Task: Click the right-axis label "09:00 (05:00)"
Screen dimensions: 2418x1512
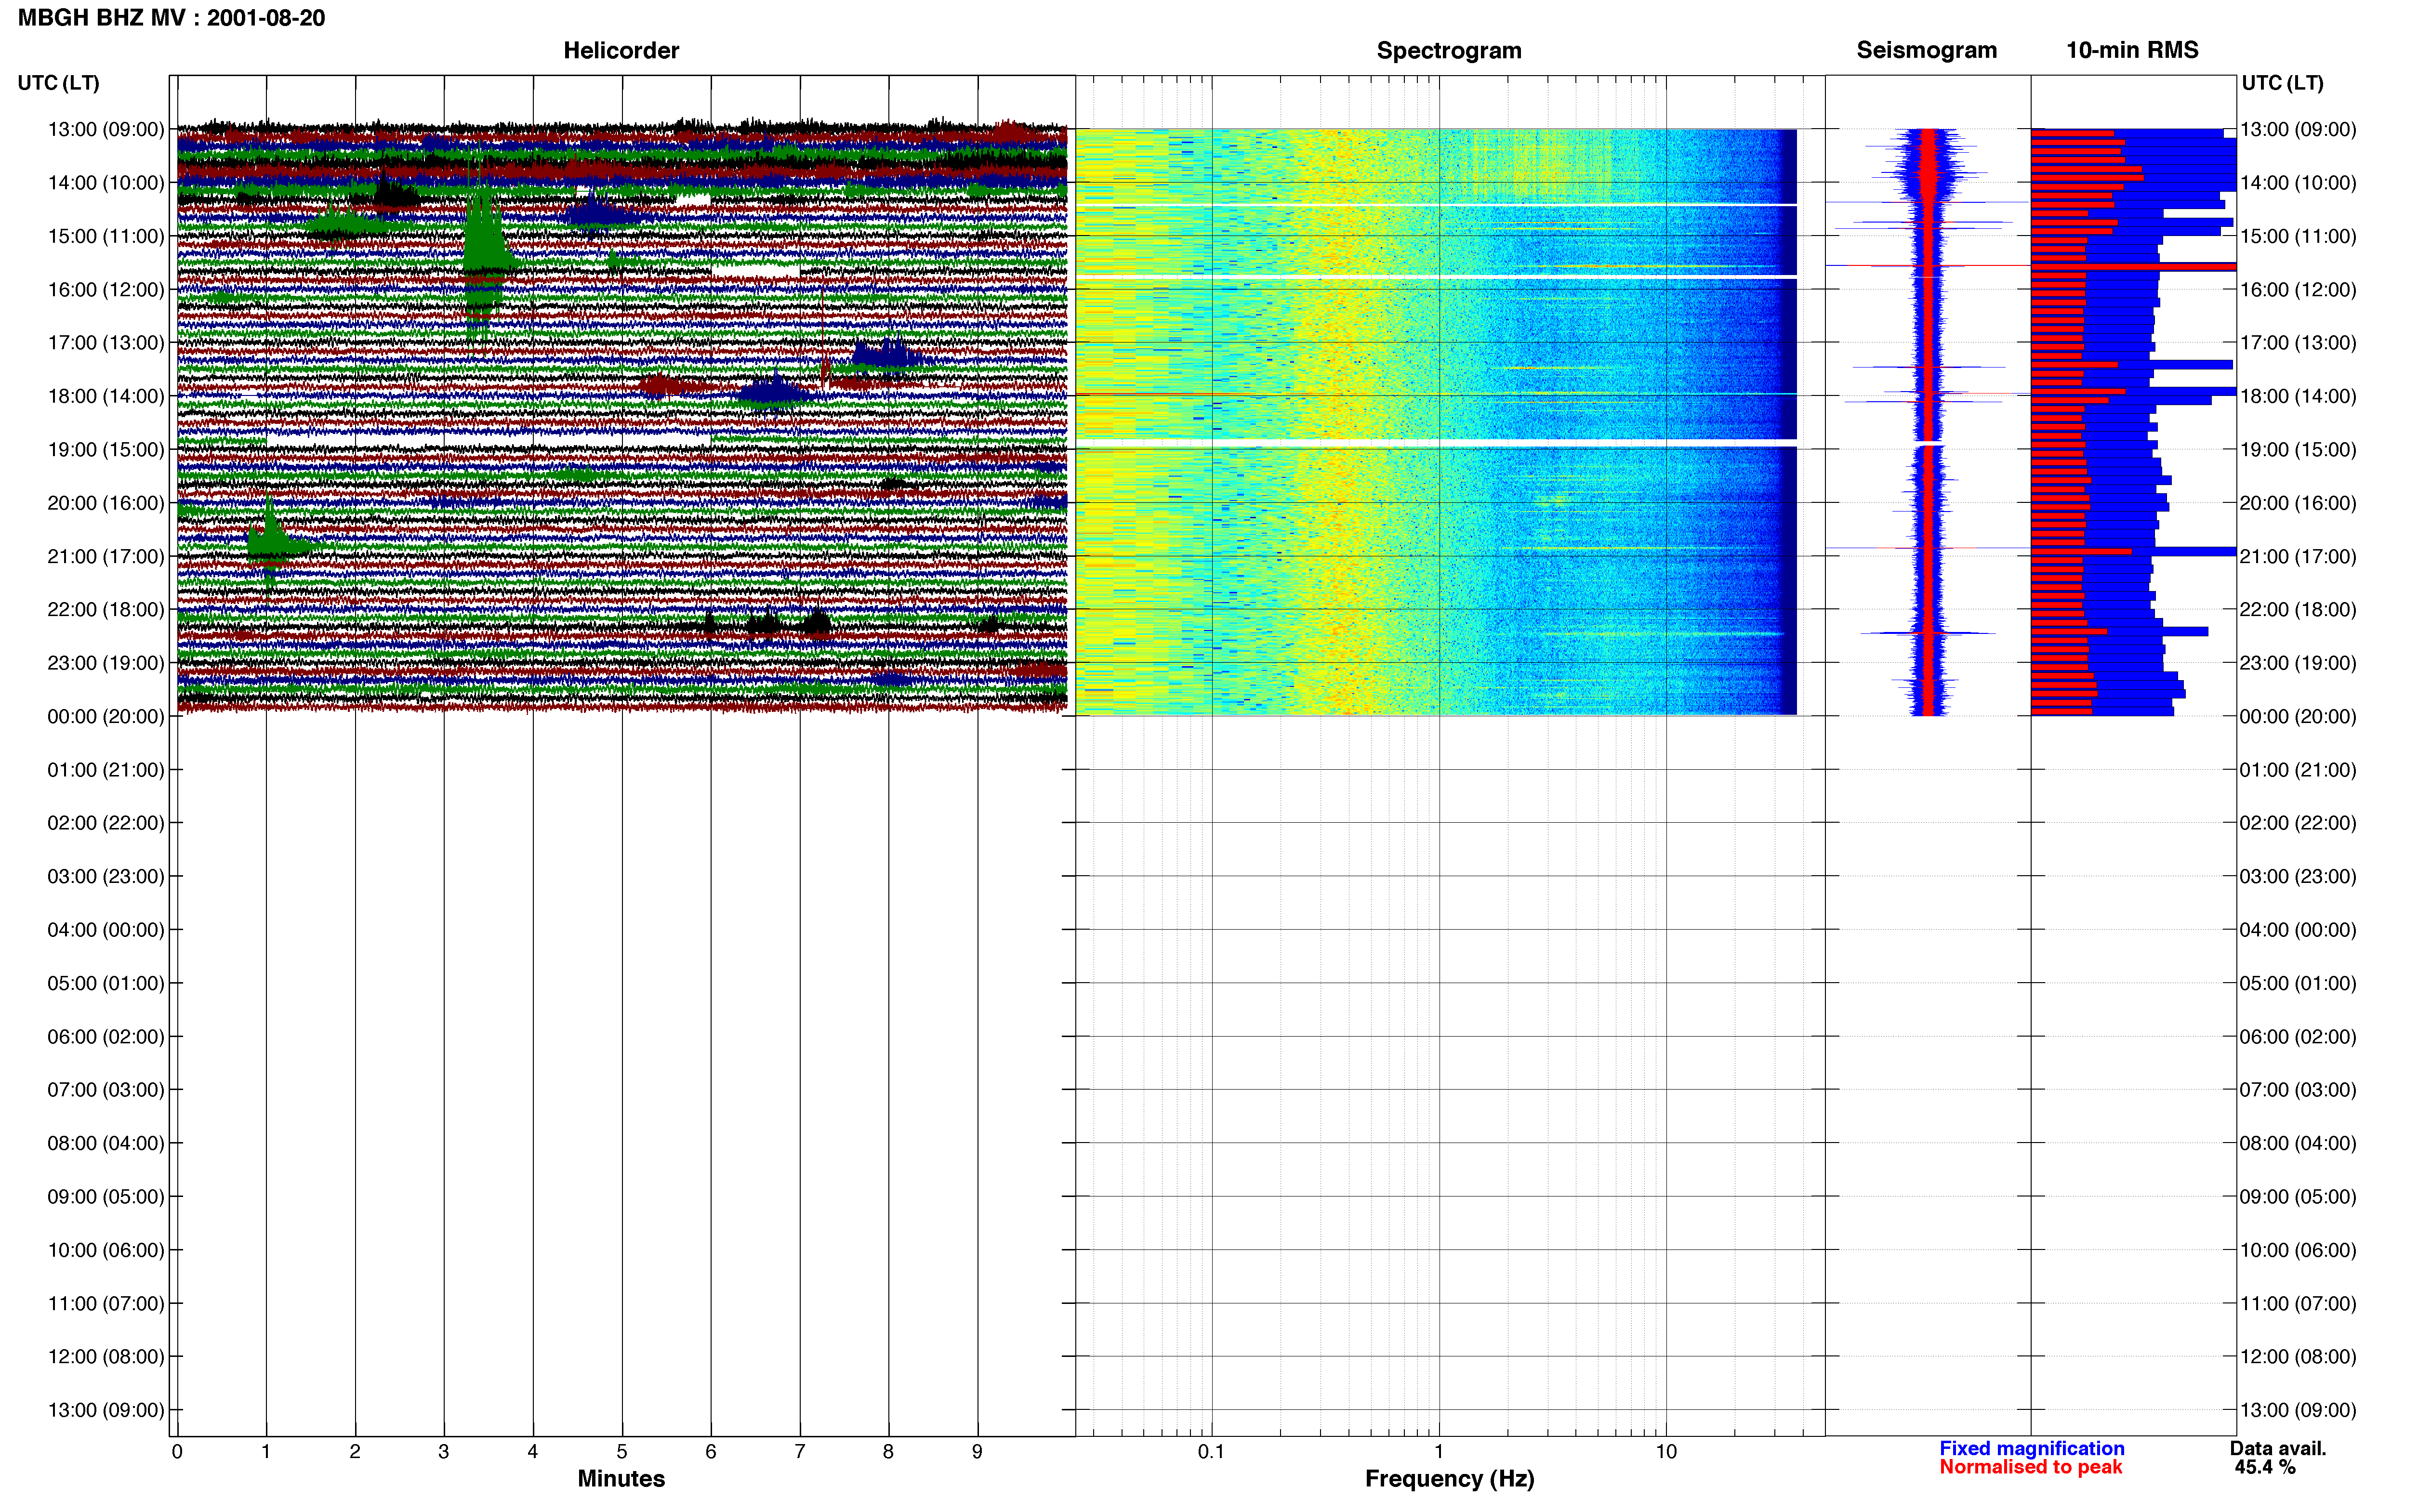Action: pyautogui.click(x=2298, y=1196)
